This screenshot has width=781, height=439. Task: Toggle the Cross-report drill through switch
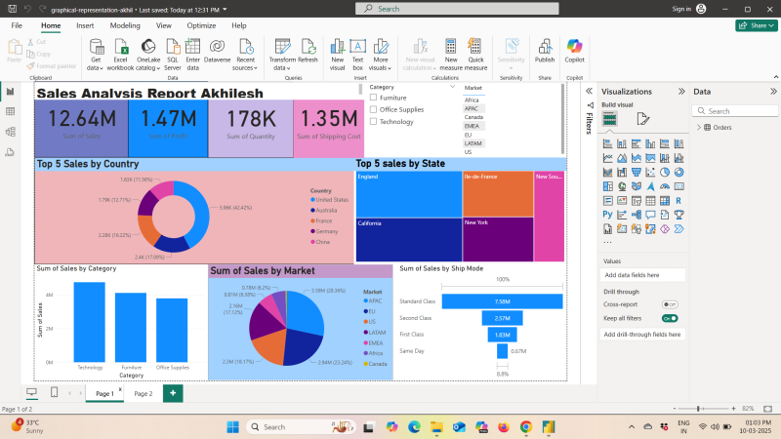(x=670, y=304)
